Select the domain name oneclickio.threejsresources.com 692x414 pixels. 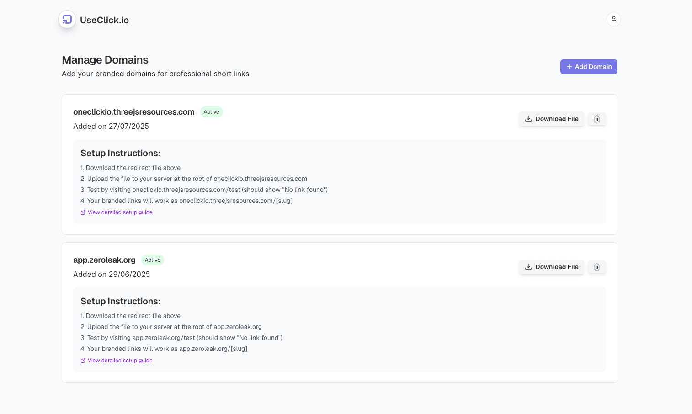pos(133,111)
